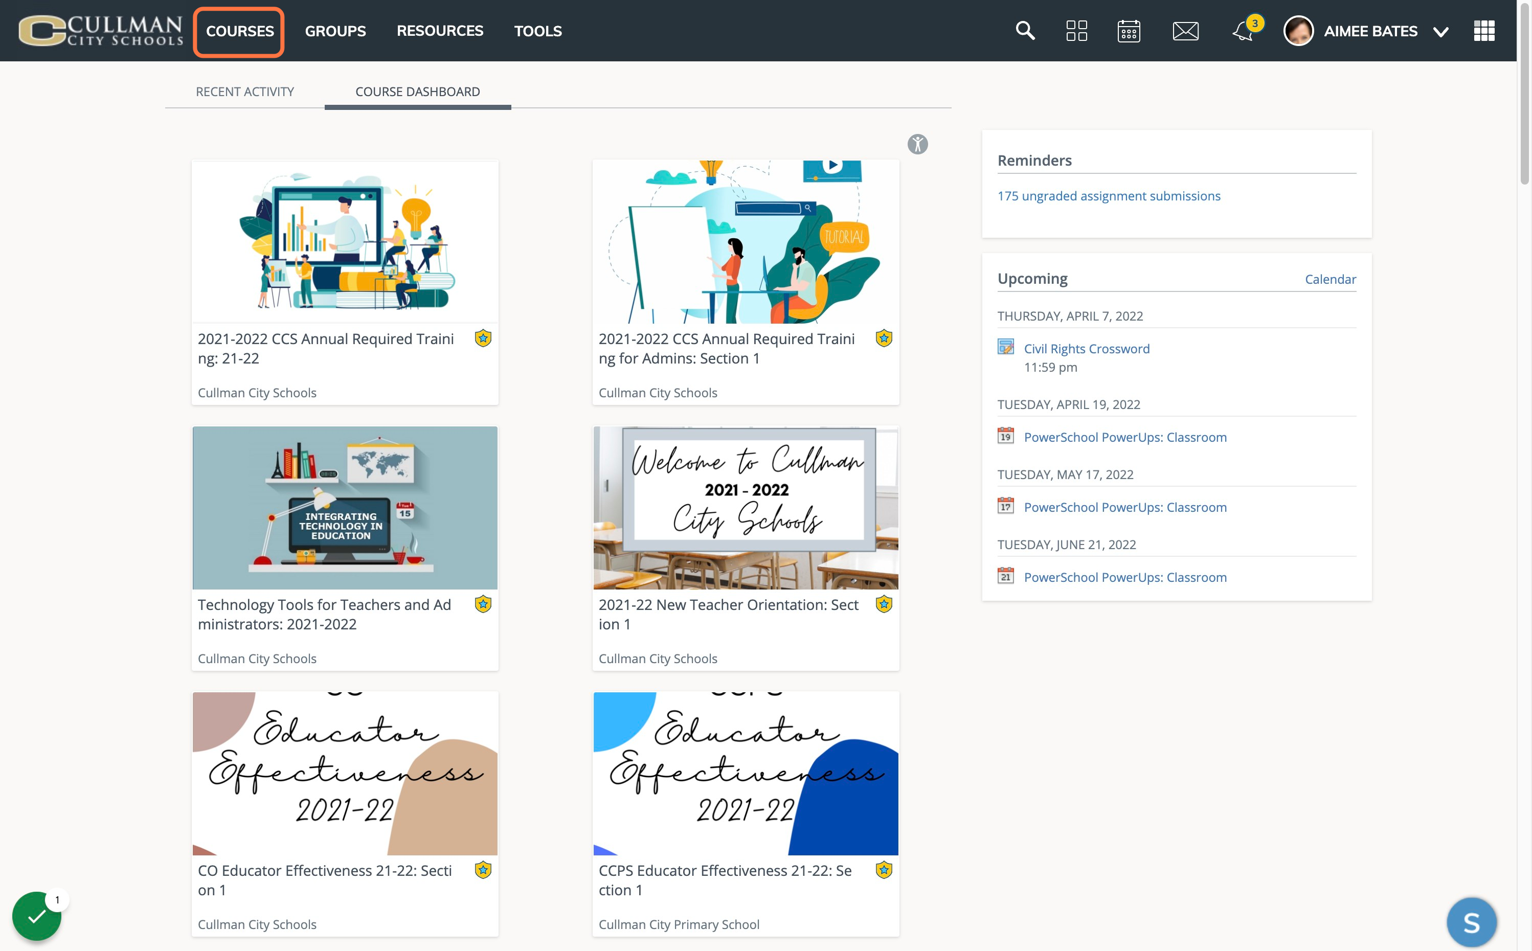
Task: Open the Courses menu
Action: tap(240, 31)
